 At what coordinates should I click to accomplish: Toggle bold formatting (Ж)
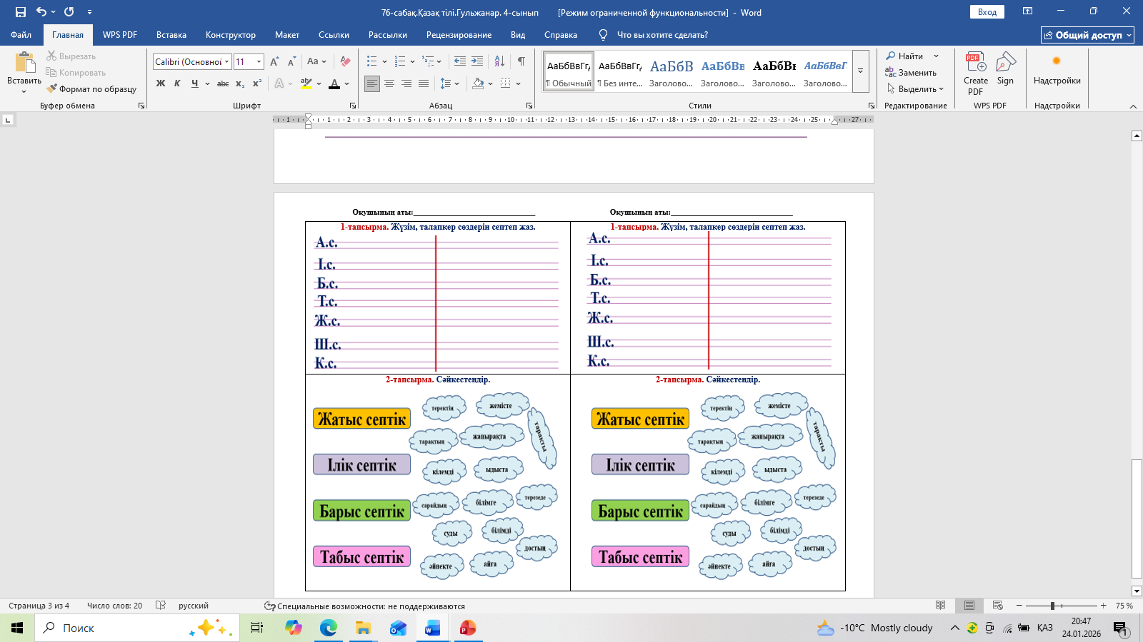point(161,83)
